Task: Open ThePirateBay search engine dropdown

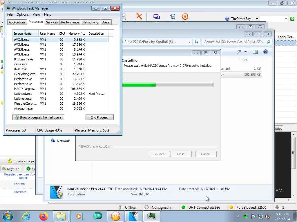Action: [x=257, y=19]
